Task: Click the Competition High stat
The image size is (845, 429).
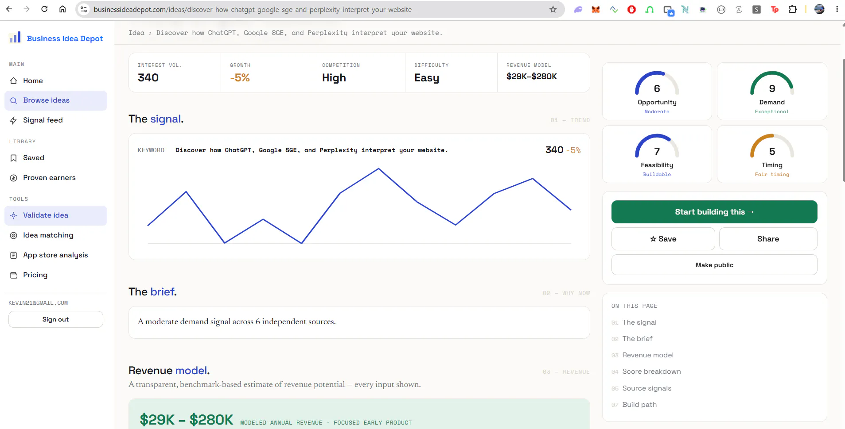Action: (x=359, y=73)
